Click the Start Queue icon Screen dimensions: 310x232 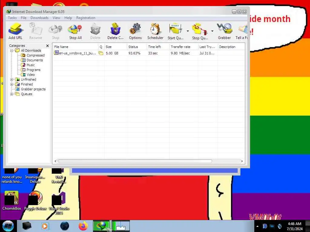coord(175,31)
